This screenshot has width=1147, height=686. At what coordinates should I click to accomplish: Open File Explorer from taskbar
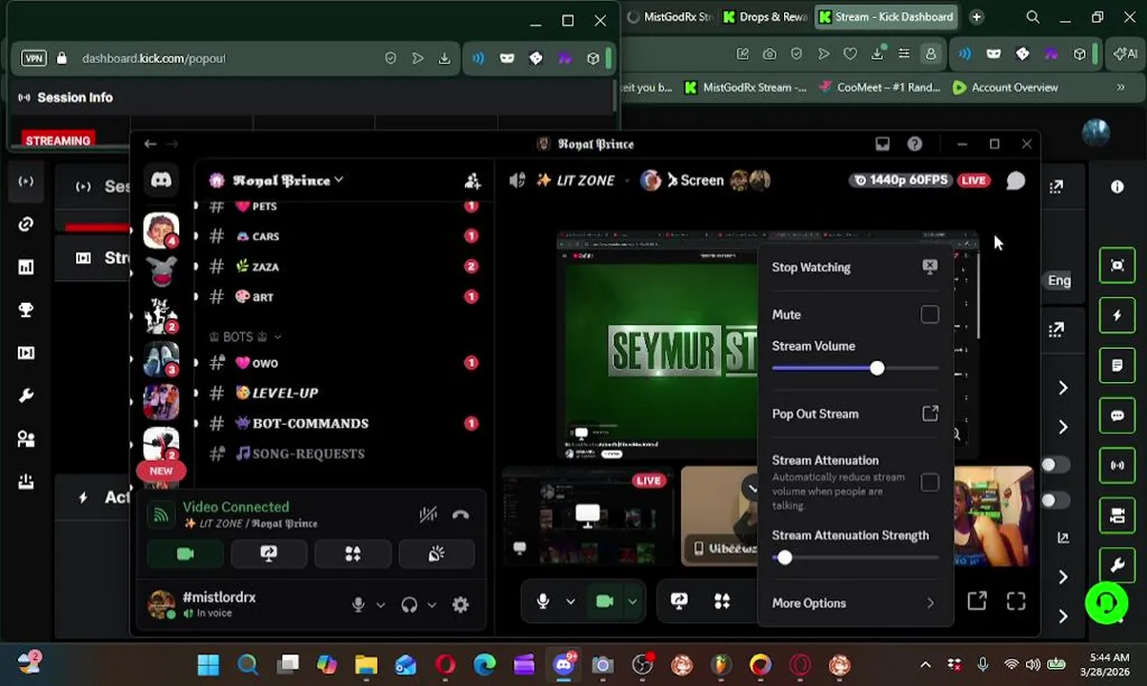click(x=366, y=664)
